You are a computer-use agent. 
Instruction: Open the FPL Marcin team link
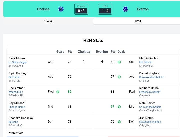coord(146,62)
